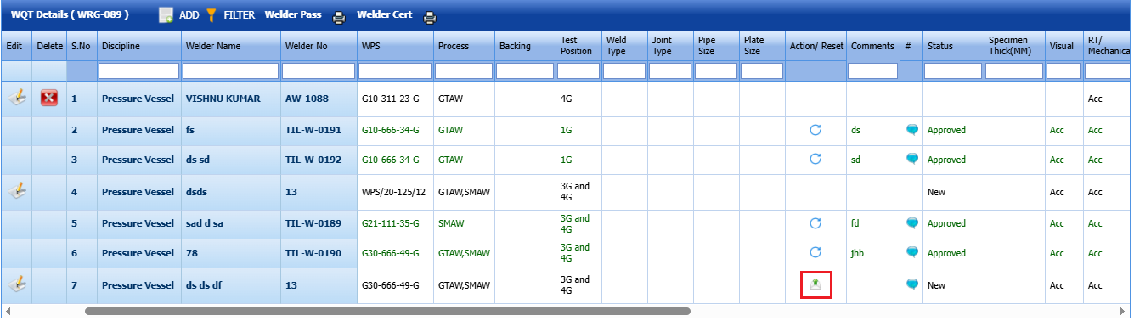The height and width of the screenshot is (321, 1134).
Task: Click the horizontal scrollbar thumb
Action: (x=387, y=312)
